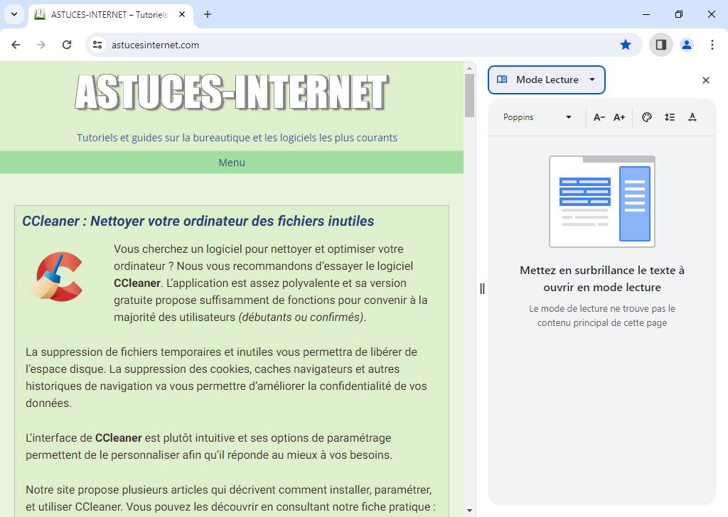Increase font size with the A+ icon
The height and width of the screenshot is (517, 728).
coord(619,117)
